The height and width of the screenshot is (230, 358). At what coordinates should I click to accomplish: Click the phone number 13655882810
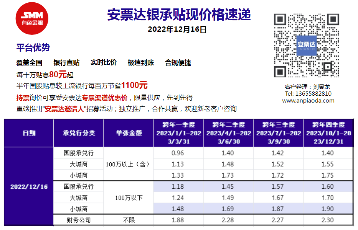coord(313,94)
